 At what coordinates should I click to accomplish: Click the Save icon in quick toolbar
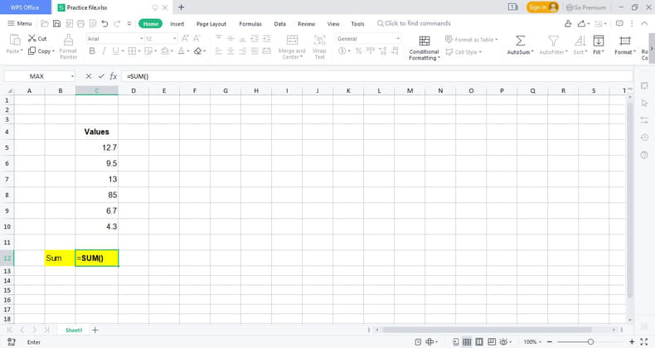pos(57,24)
